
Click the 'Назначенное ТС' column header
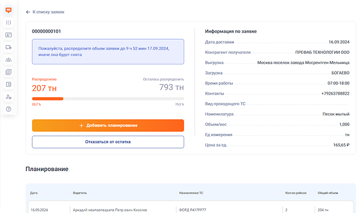point(191,193)
